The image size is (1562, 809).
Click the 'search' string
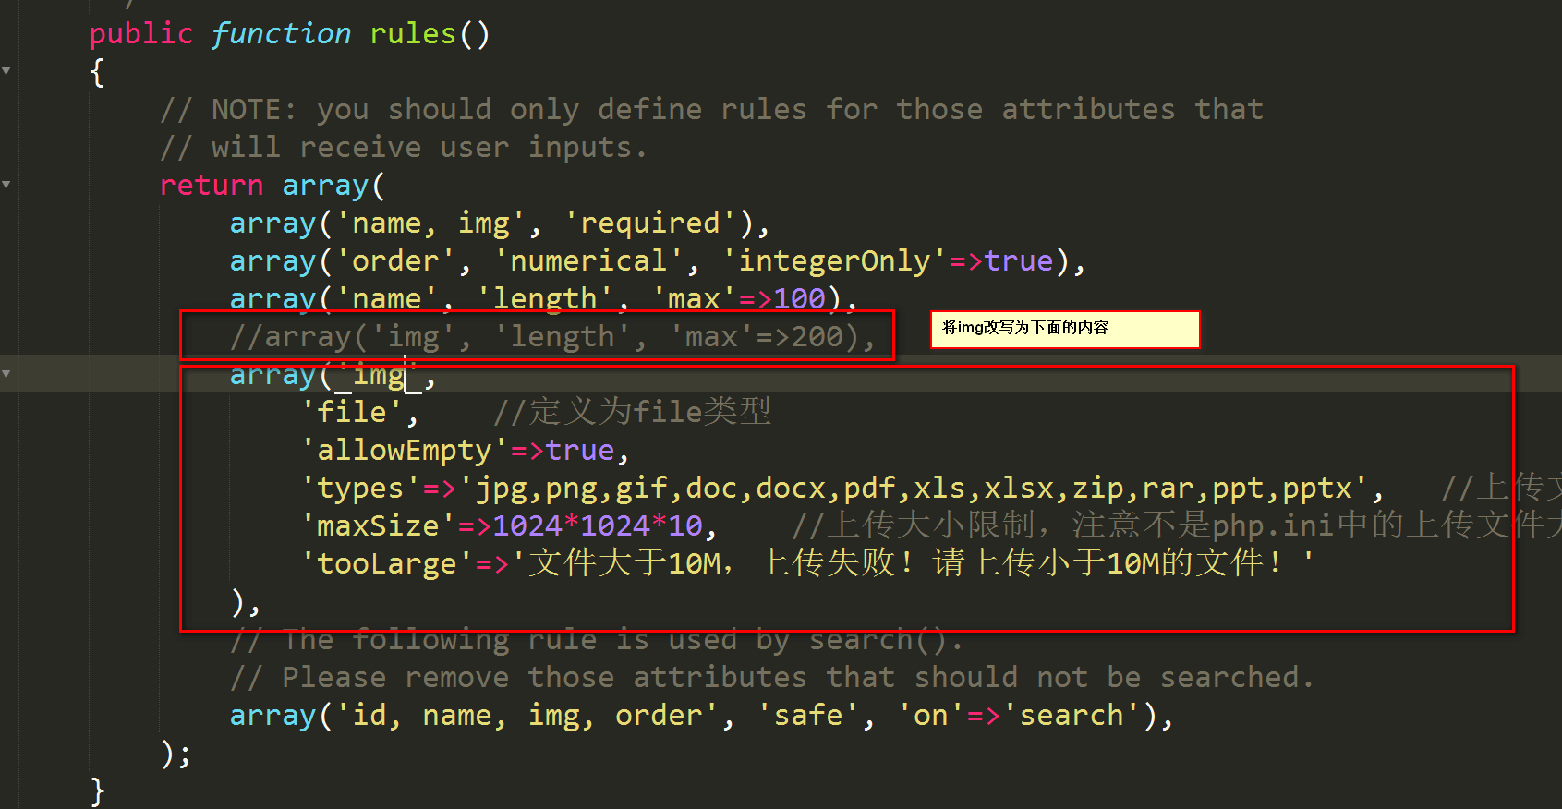point(1072,716)
